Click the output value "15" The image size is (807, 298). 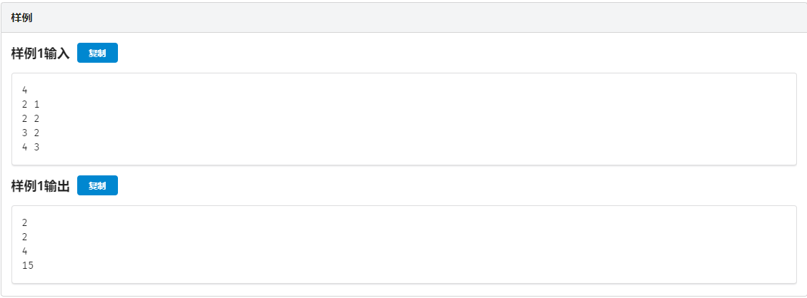coord(28,266)
